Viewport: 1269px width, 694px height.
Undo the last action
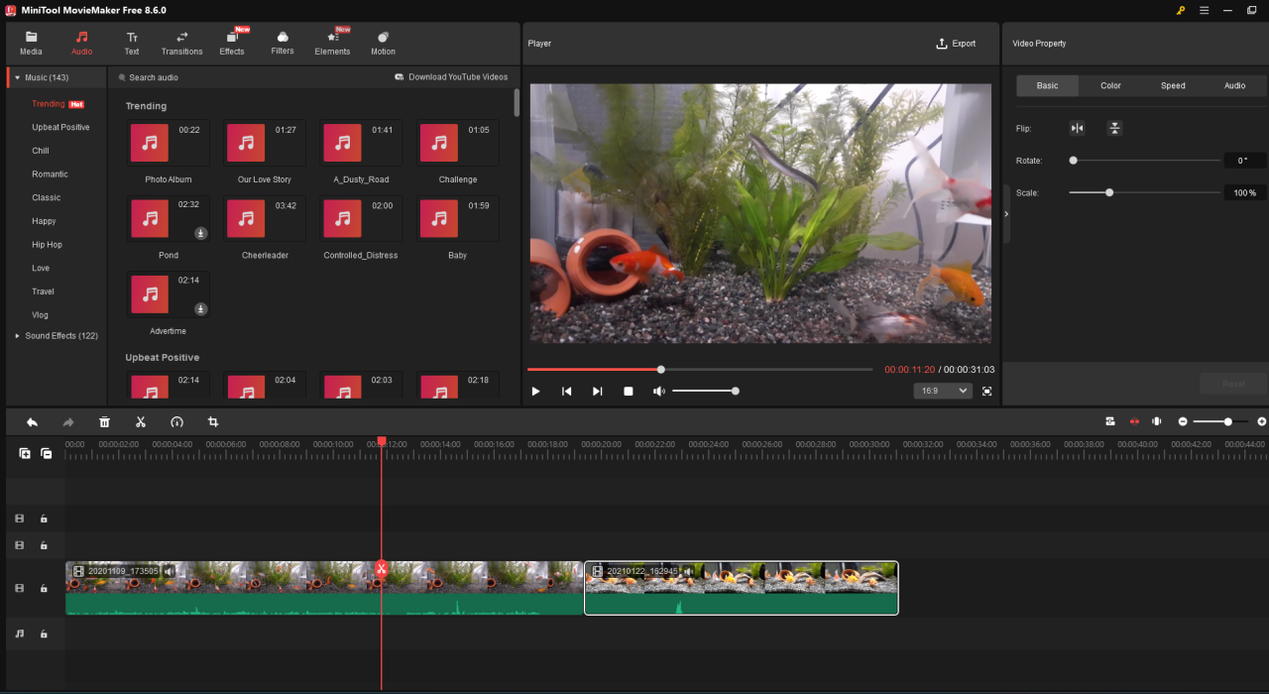tap(32, 421)
